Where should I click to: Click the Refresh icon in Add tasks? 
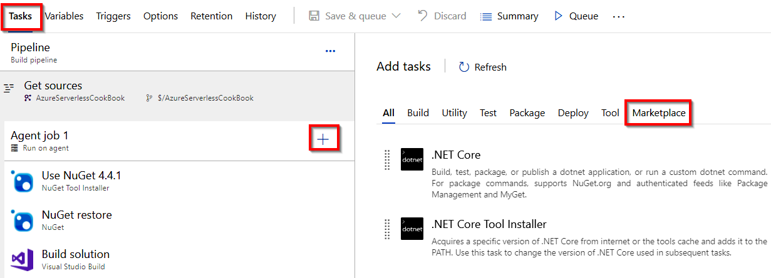pyautogui.click(x=464, y=67)
